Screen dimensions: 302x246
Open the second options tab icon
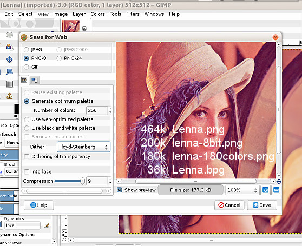click(35, 80)
